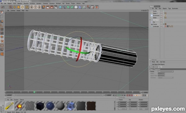Viewport: 186px width, 113px height.
Task: Select the live selection arrow tool
Action: 11,7
